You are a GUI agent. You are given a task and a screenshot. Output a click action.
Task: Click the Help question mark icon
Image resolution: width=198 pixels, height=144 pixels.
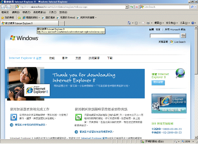193,23
